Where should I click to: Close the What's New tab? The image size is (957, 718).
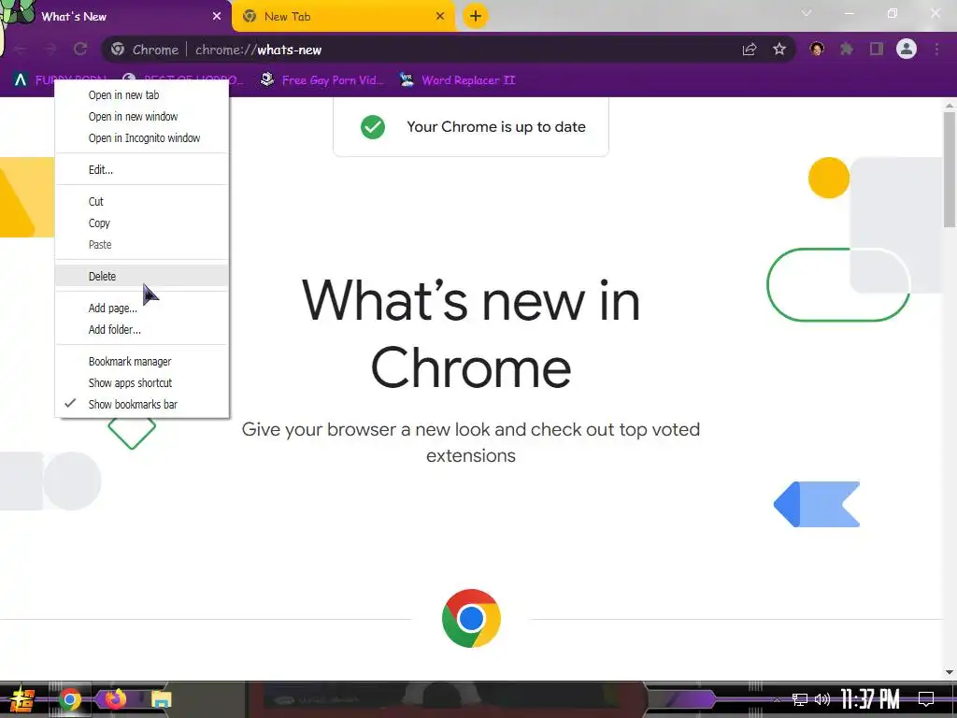click(217, 17)
